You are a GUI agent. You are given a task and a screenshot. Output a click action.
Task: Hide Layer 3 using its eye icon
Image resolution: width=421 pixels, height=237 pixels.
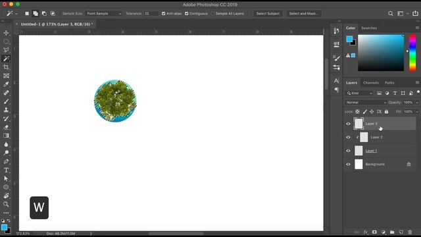pyautogui.click(x=348, y=124)
